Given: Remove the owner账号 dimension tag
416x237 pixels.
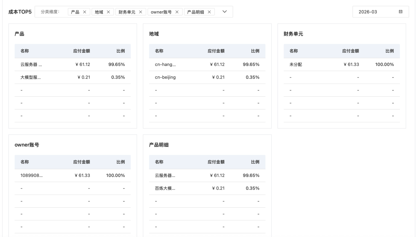Looking at the screenshot, I should 177,12.
